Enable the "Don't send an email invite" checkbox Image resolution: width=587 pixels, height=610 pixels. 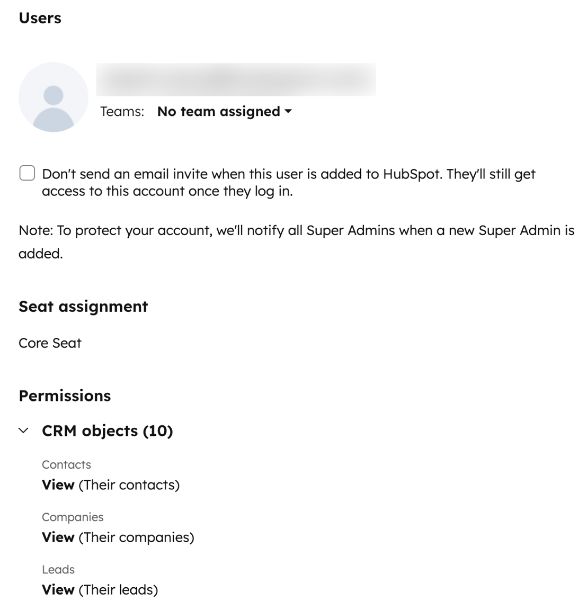click(x=26, y=173)
